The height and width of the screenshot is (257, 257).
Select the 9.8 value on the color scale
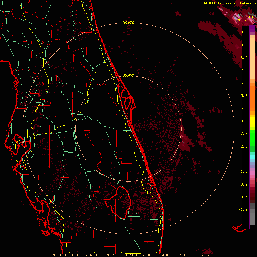(244, 32)
